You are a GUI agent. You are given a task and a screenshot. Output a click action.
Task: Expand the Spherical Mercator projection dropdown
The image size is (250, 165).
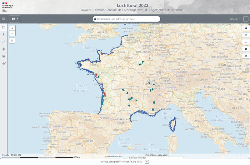156,158
